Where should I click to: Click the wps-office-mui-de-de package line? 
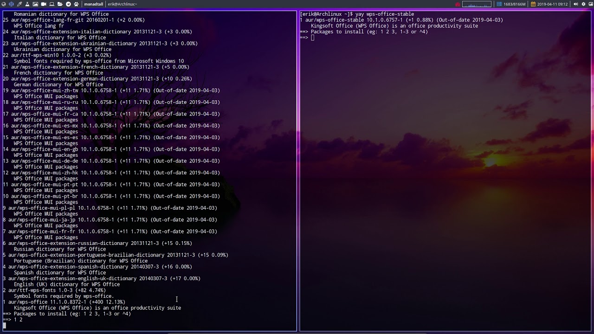[111, 161]
